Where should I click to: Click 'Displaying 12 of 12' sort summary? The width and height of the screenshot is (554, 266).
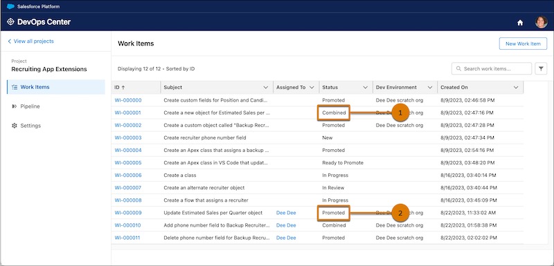(x=157, y=68)
